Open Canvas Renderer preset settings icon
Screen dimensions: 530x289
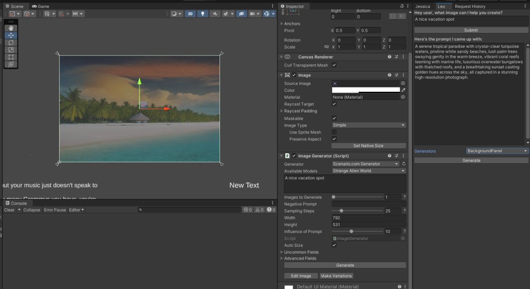coord(396,57)
